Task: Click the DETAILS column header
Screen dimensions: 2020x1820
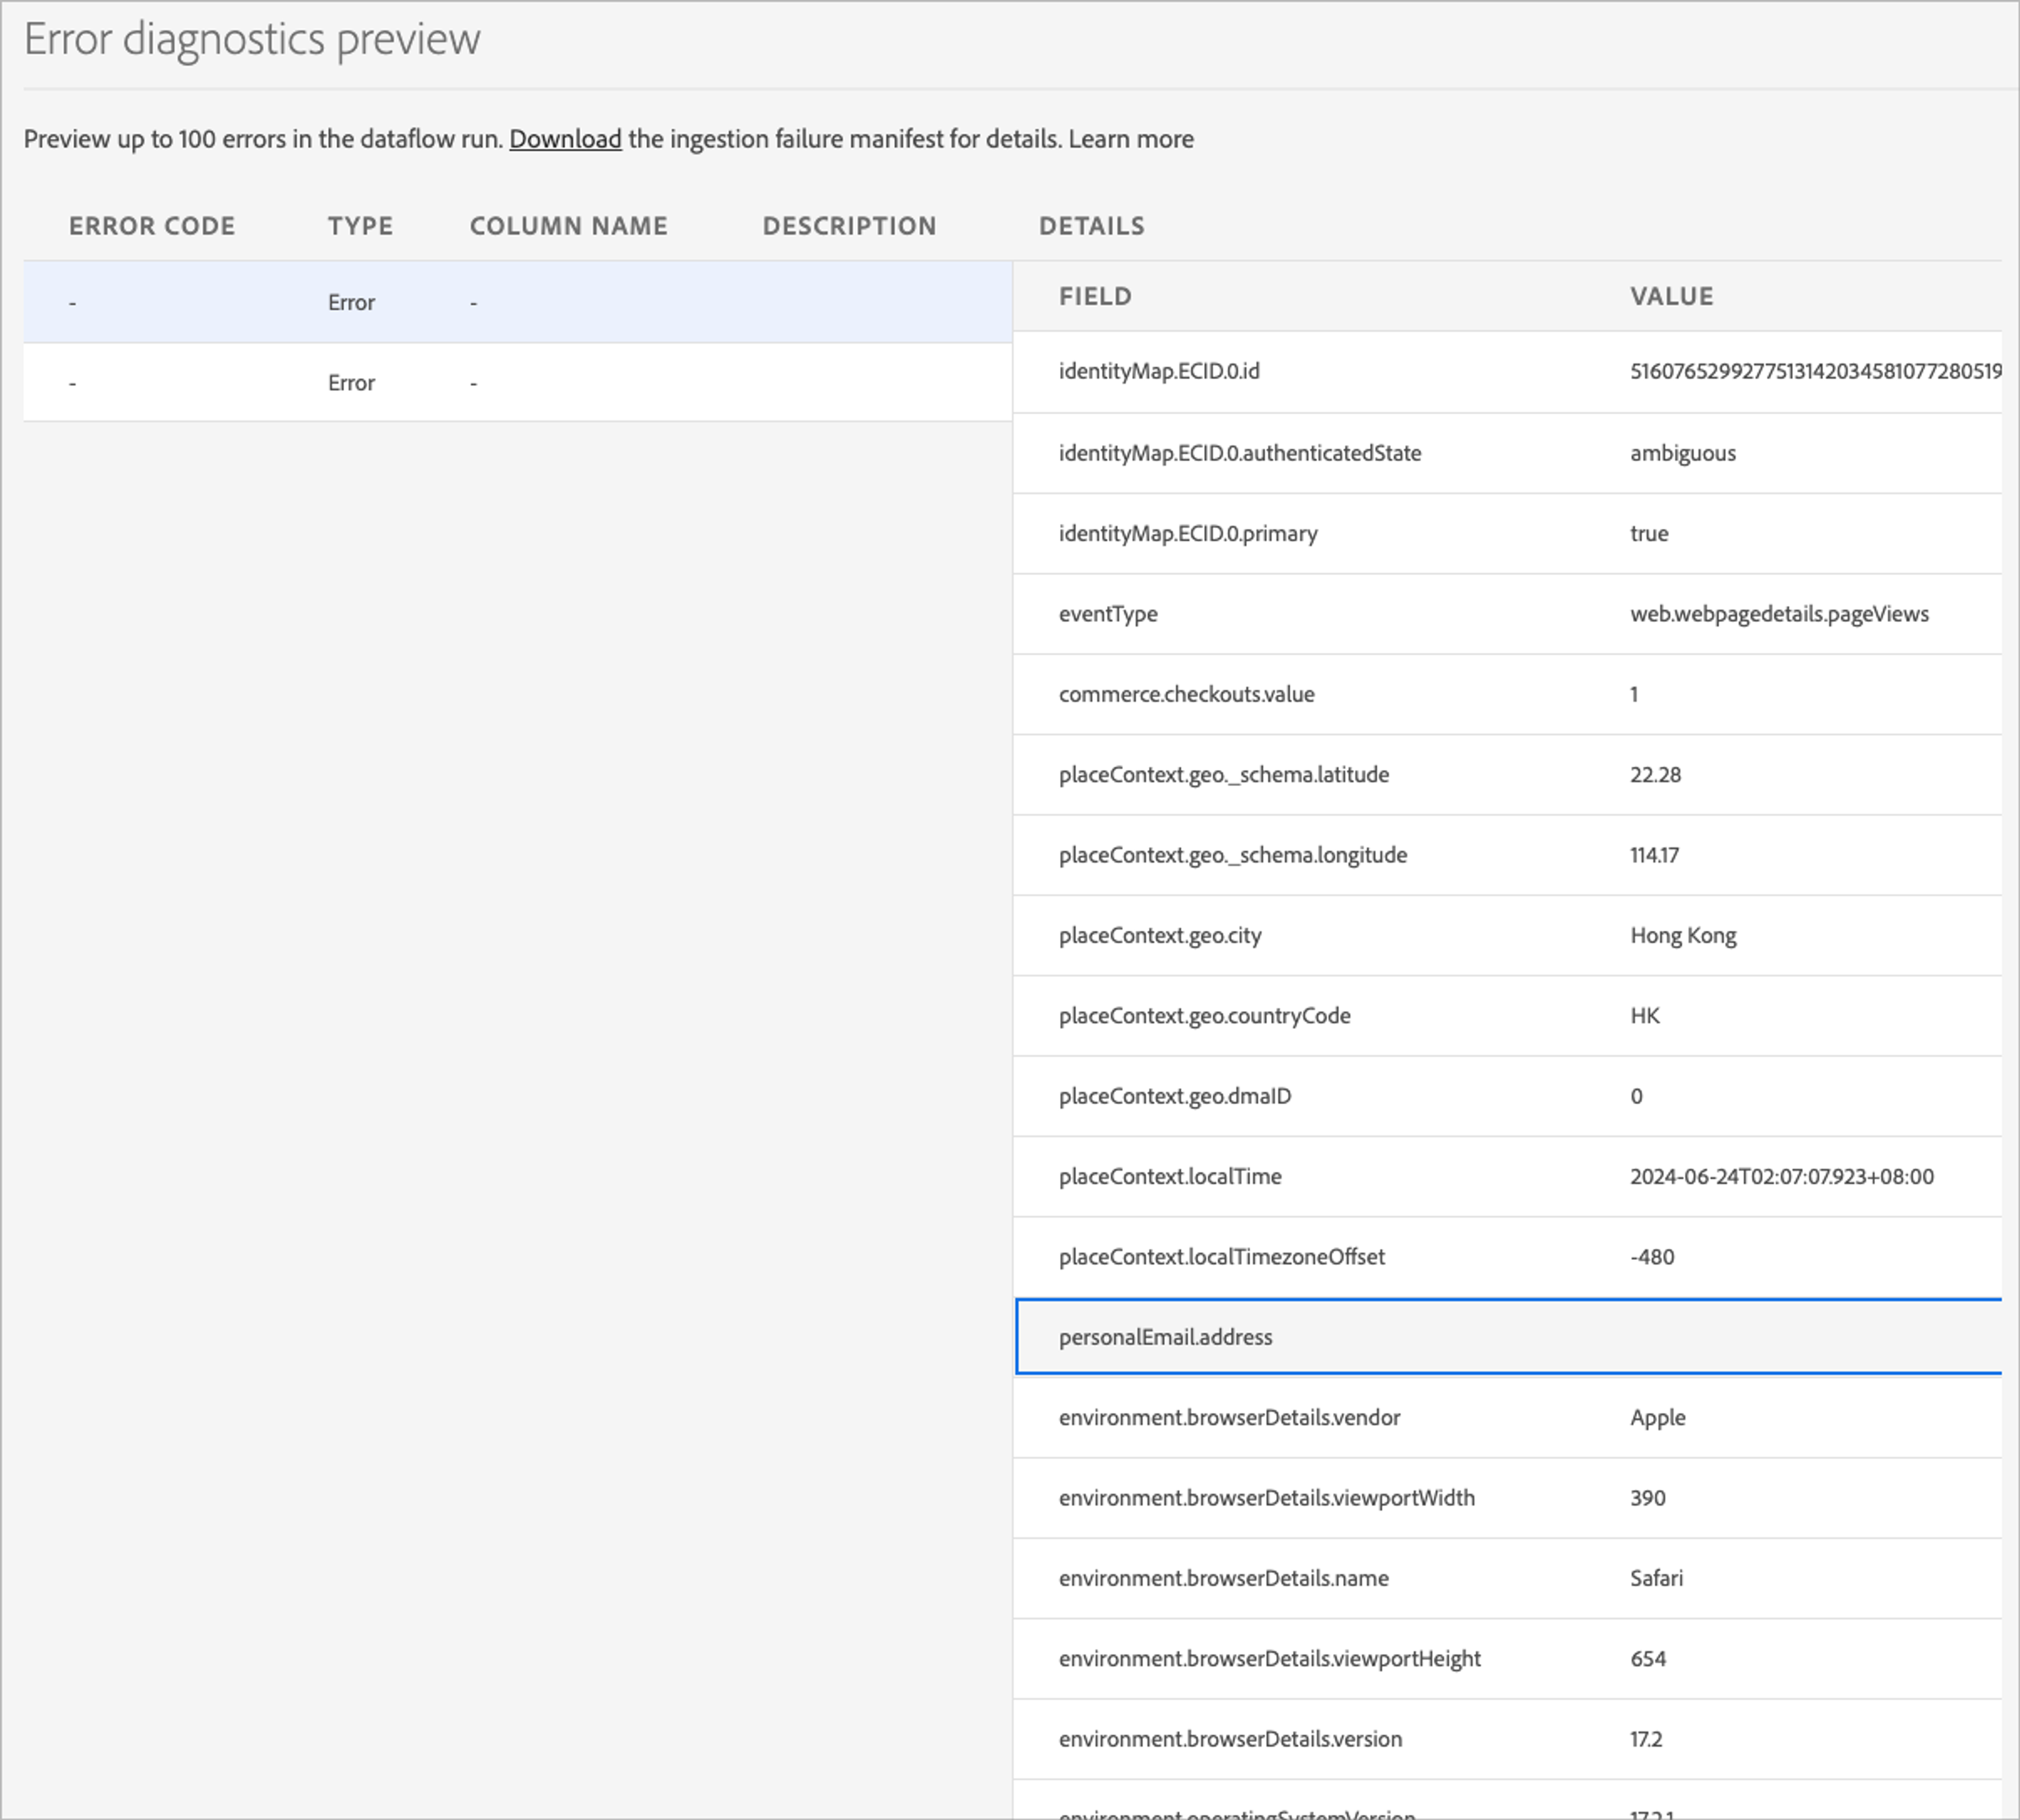Action: pyautogui.click(x=1092, y=226)
